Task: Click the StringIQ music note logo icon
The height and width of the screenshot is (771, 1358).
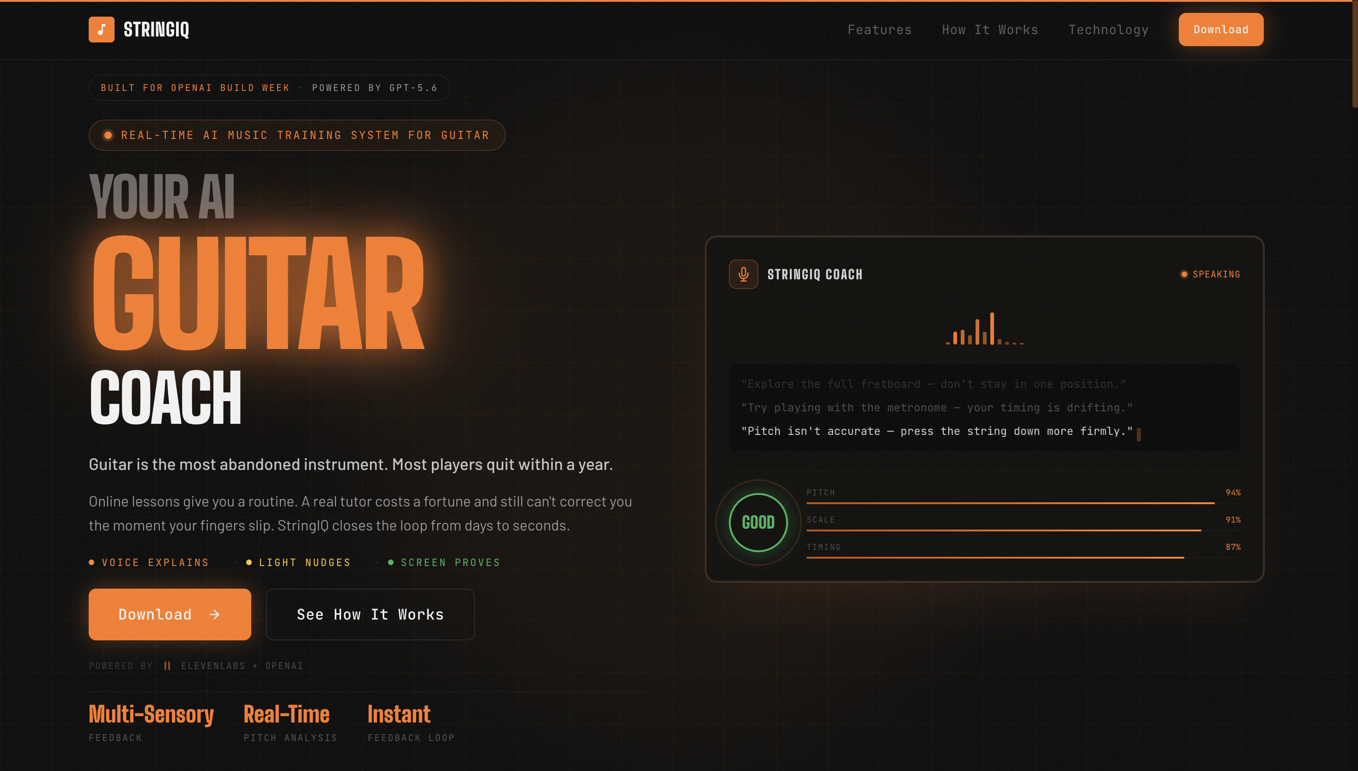Action: 101,30
